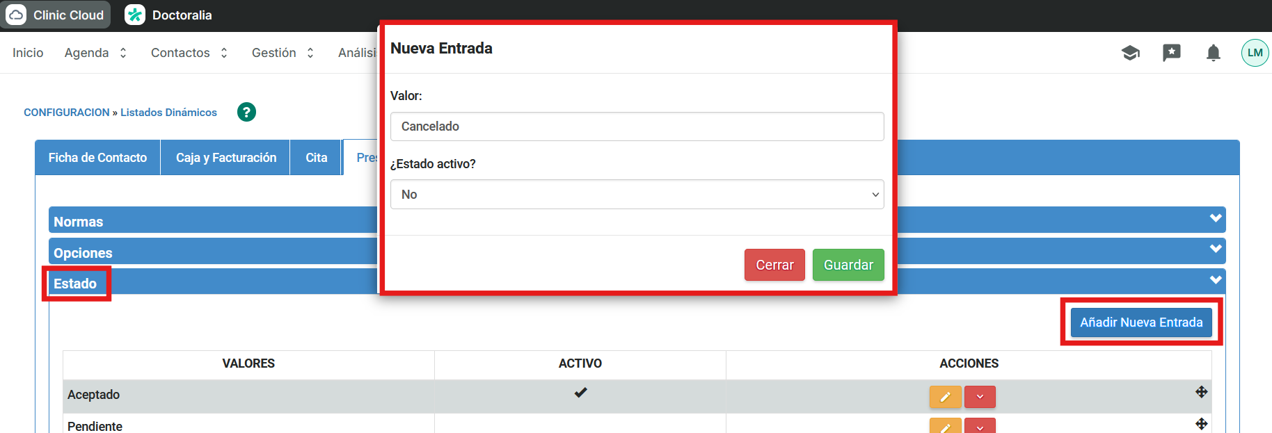Click the Cerrar button

tap(774, 265)
